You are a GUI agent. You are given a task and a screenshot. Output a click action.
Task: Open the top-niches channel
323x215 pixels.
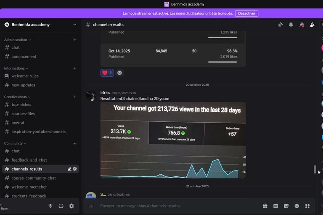[40, 105]
